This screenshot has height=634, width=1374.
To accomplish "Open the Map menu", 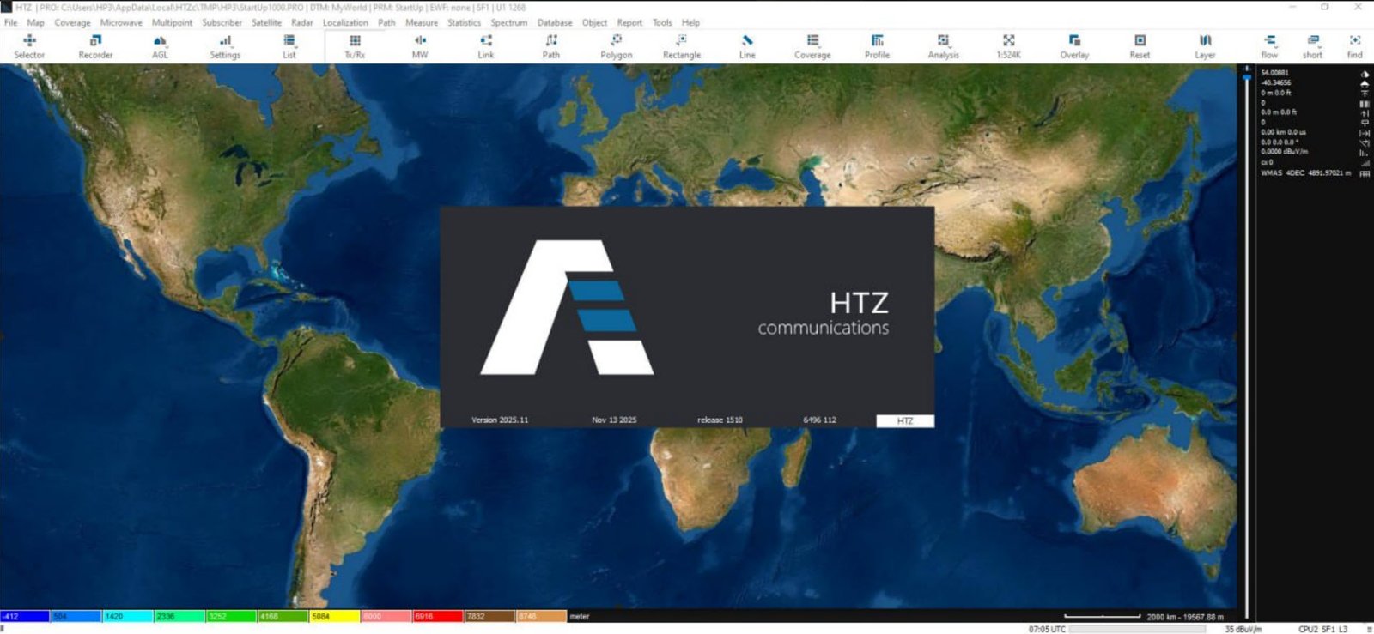I will pos(35,22).
